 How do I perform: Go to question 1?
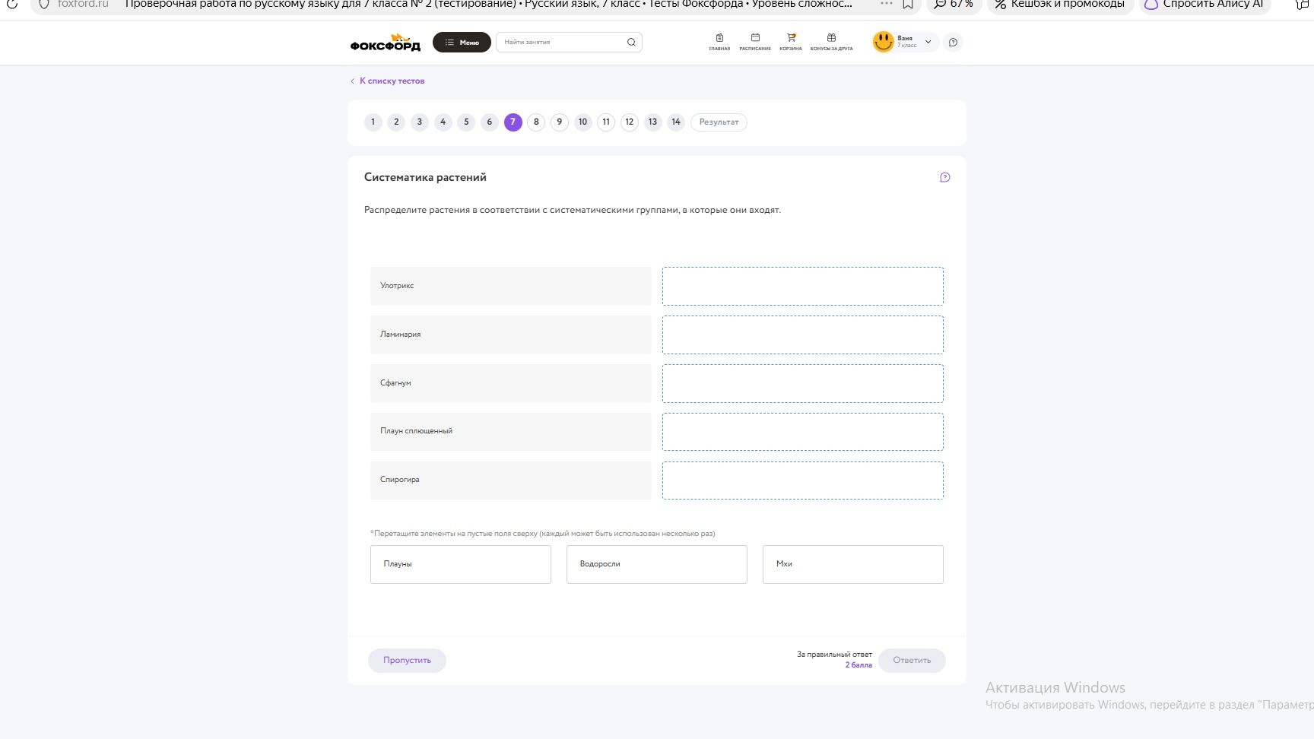[x=373, y=122]
